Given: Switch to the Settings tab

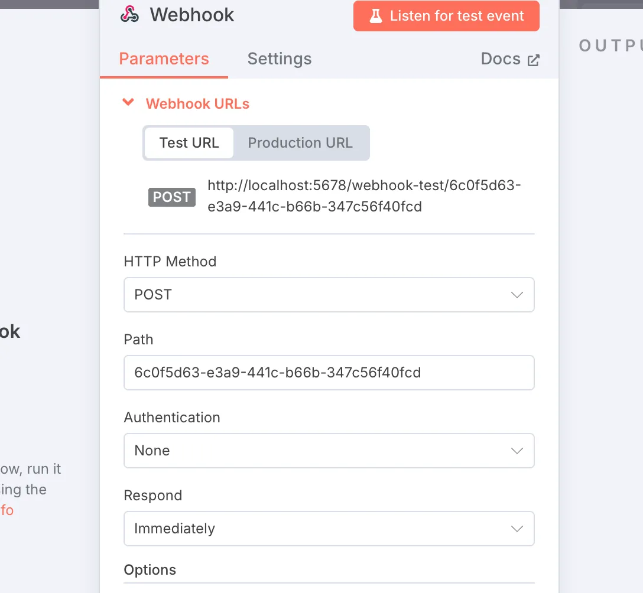Looking at the screenshot, I should 279,59.
